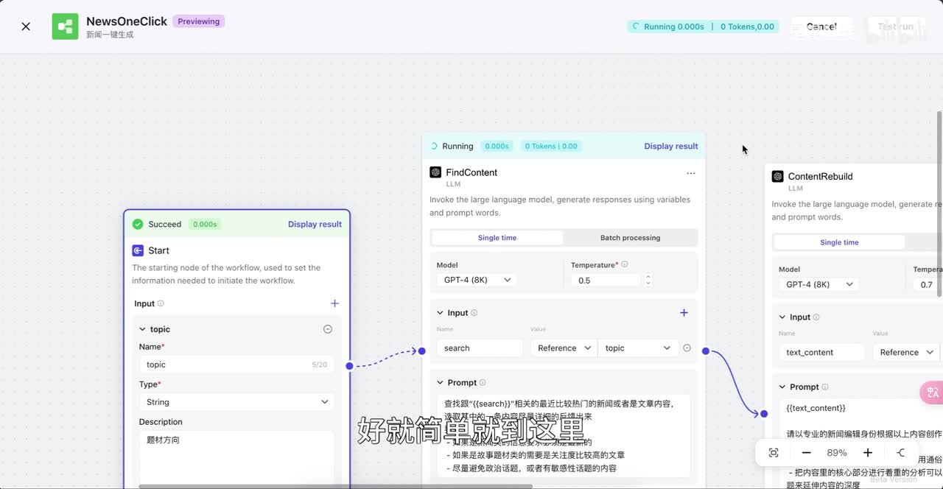The width and height of the screenshot is (943, 489).
Task: Zoom out canvas with minus button
Action: point(806,453)
